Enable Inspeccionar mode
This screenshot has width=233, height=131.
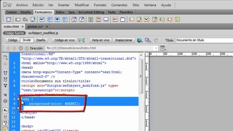pyautogui.click(x=124, y=40)
